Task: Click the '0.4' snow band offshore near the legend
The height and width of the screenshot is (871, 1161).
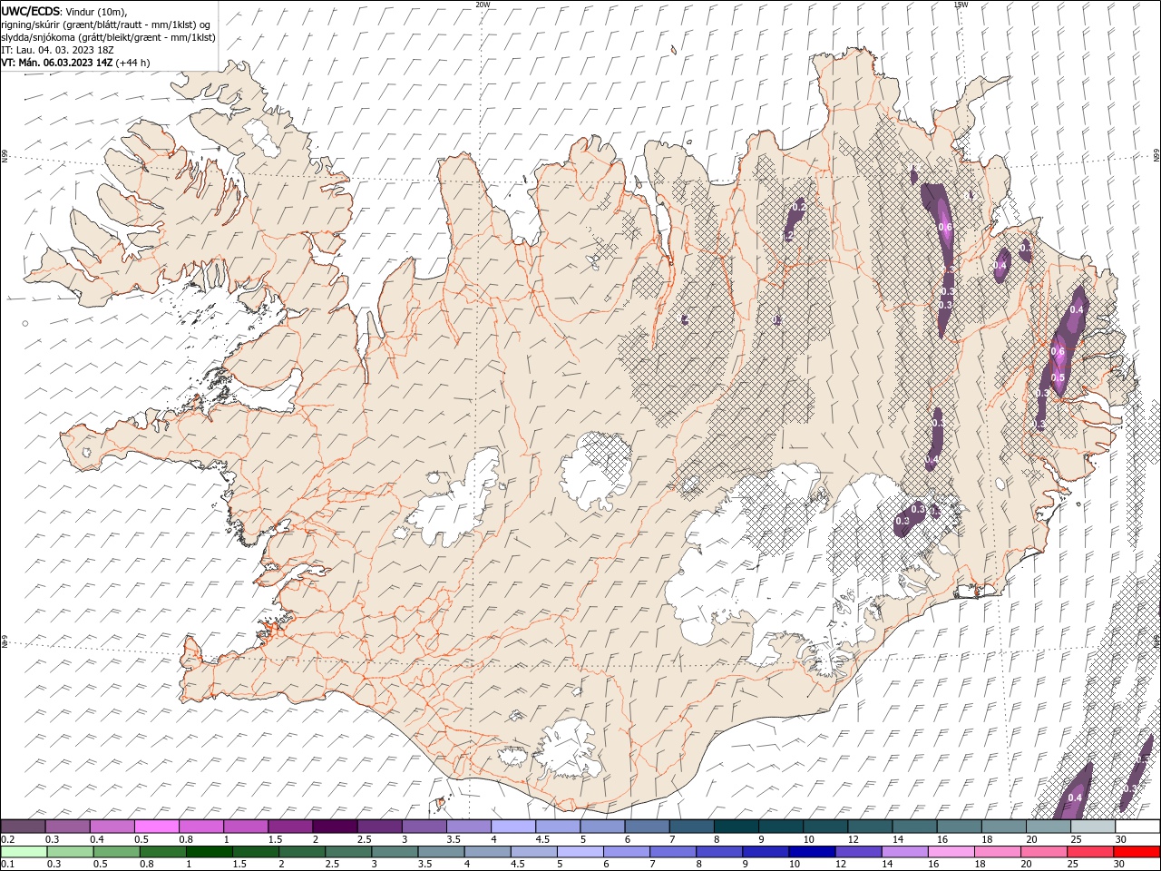Action: click(1075, 792)
